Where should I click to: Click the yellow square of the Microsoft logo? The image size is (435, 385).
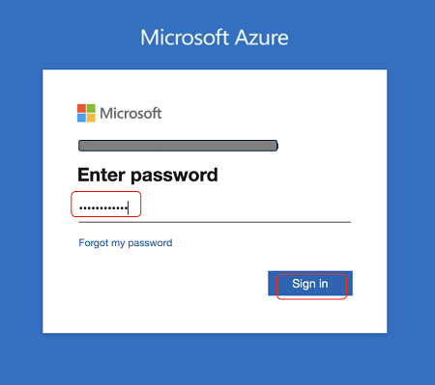[x=91, y=118]
